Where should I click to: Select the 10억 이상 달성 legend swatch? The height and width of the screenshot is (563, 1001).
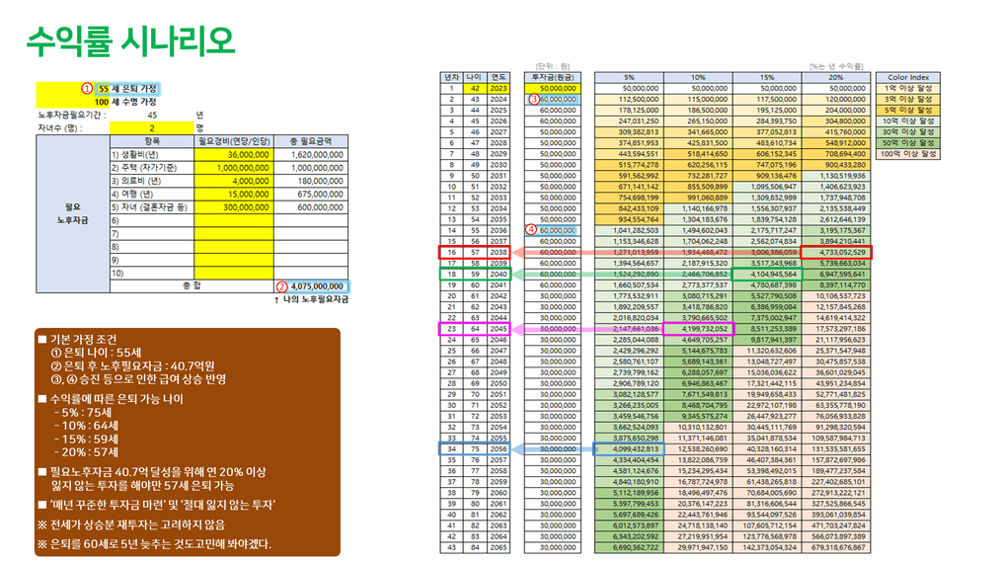click(908, 121)
